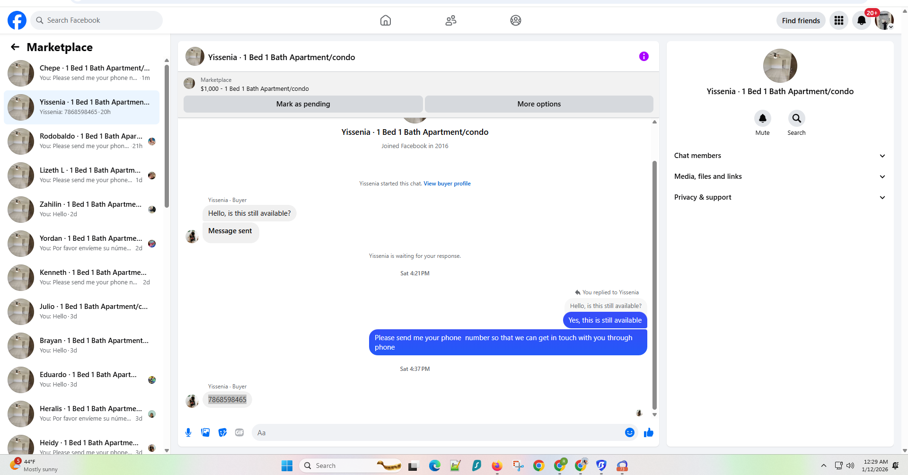The width and height of the screenshot is (908, 475).
Task: Click Windows taskbar Search box
Action: 351,466
